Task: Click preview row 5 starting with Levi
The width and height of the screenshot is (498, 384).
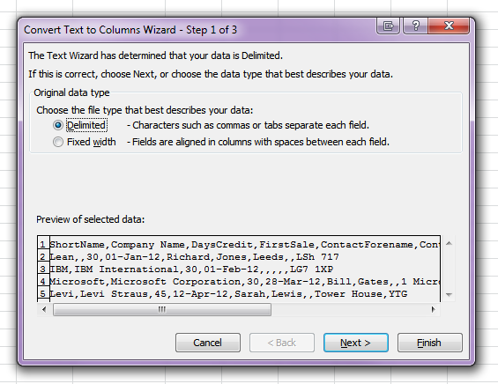Action: coord(239,294)
